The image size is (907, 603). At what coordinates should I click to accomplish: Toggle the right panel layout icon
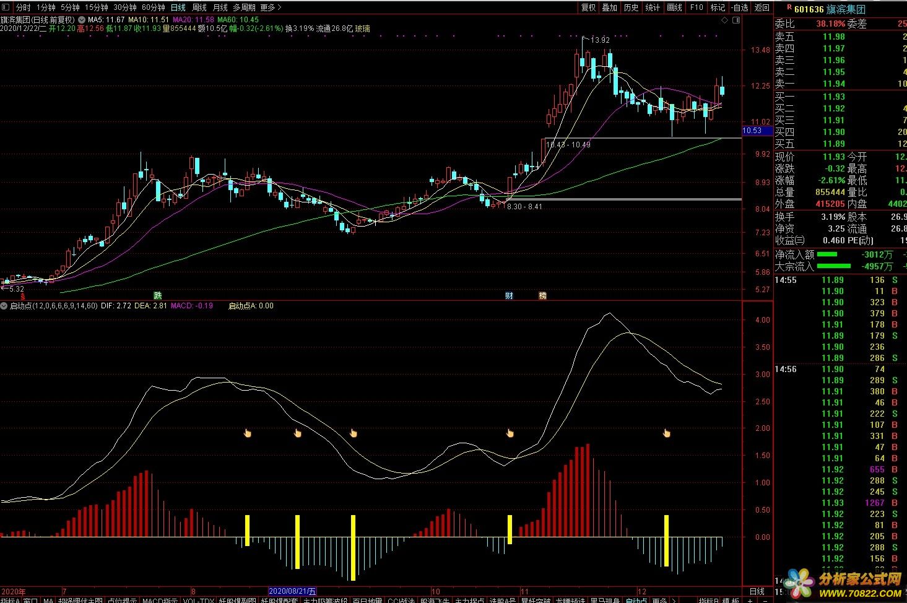pyautogui.click(x=736, y=20)
